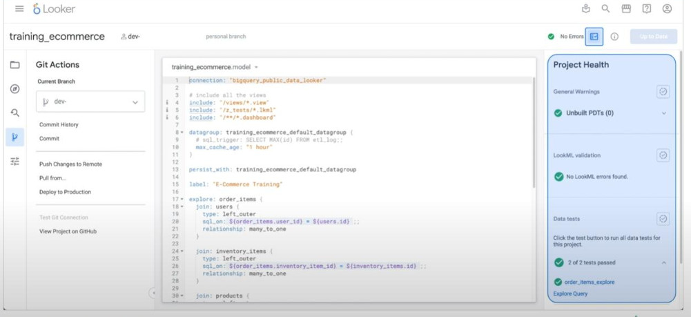Collapse the 2 of 2 tests passed section
This screenshot has width=691, height=317.
click(663, 262)
